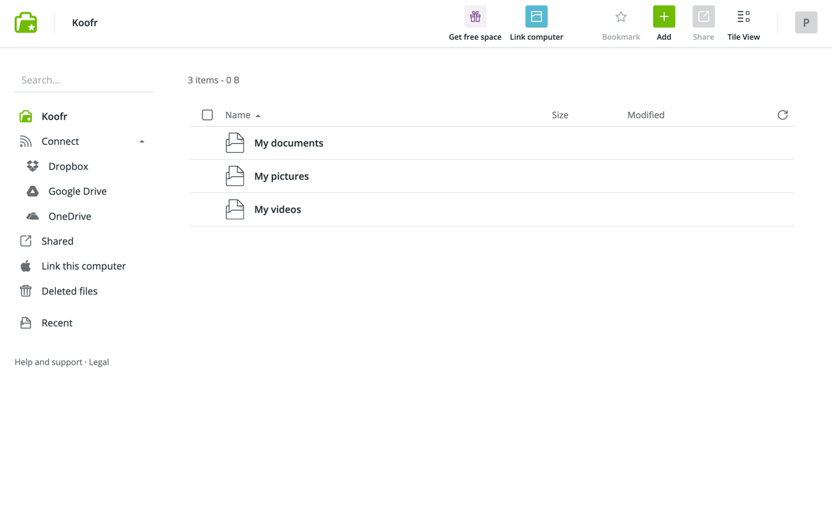Click Help and support link

tap(48, 362)
